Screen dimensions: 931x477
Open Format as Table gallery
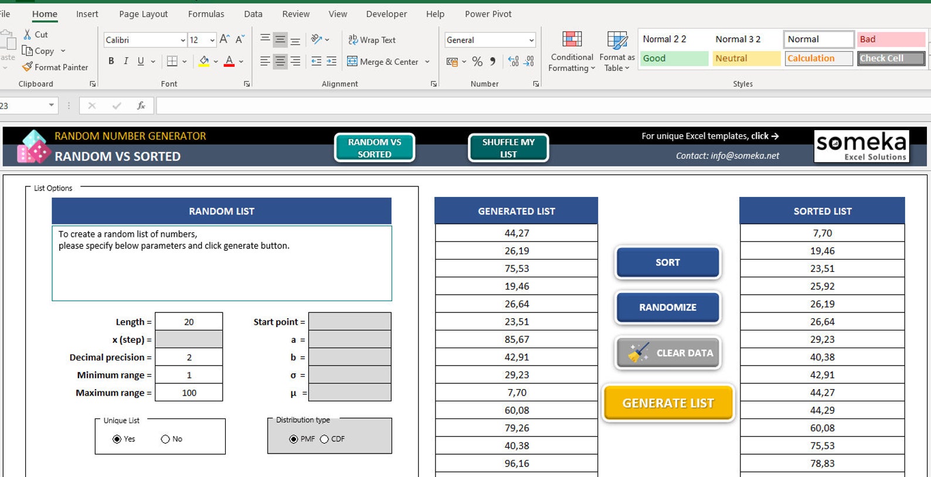617,52
